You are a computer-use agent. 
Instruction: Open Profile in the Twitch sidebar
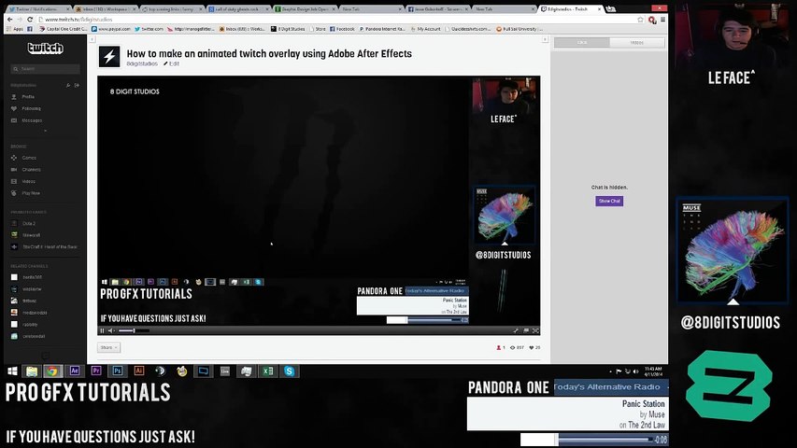pos(28,96)
